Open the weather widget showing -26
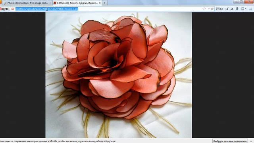This screenshot has width=254, height=143. click(x=229, y=9)
